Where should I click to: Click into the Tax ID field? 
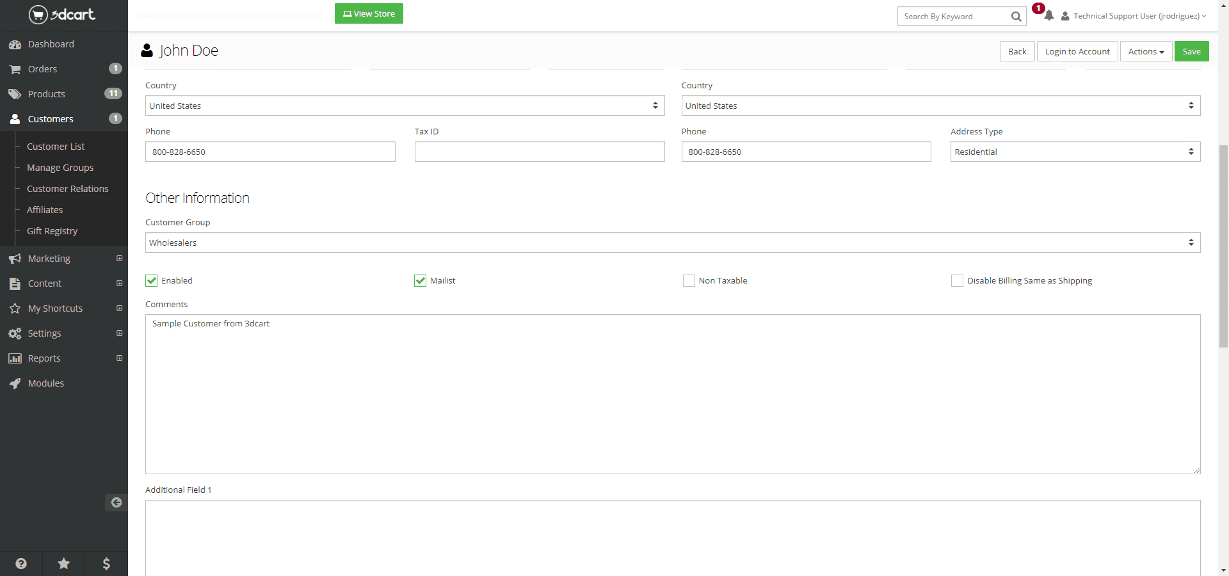[x=539, y=152]
